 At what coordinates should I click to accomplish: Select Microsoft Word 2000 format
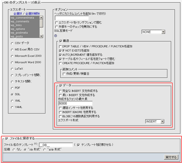coord(12,63)
